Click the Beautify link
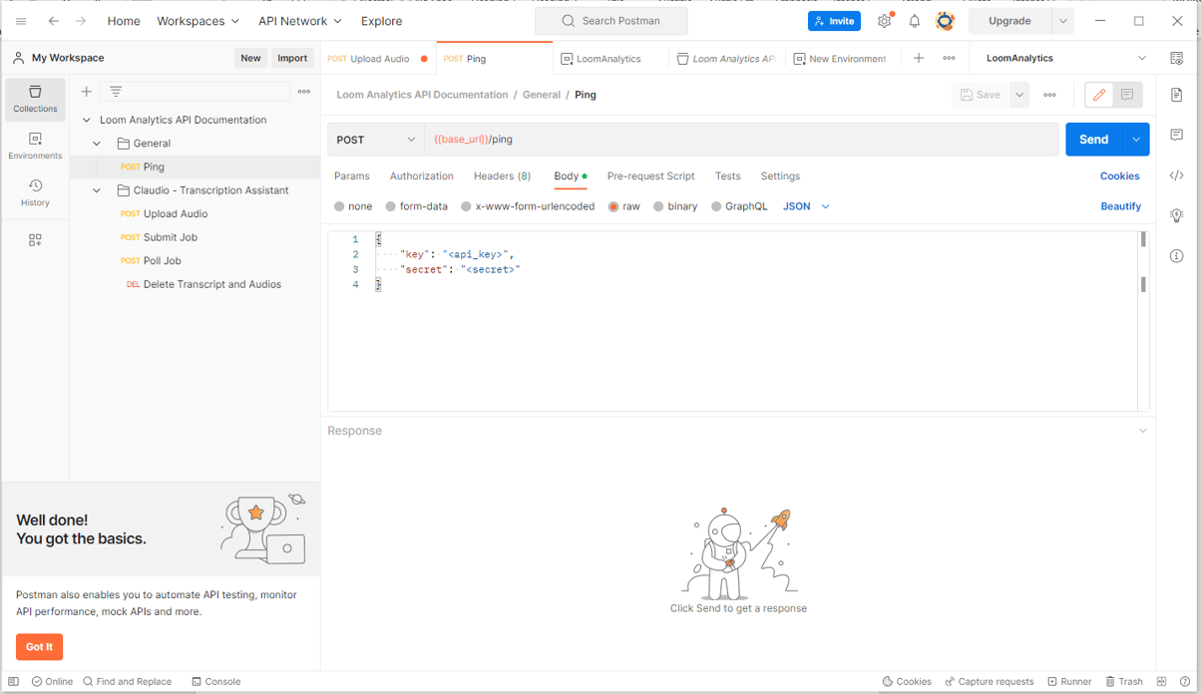Image resolution: width=1201 pixels, height=694 pixels. point(1120,206)
